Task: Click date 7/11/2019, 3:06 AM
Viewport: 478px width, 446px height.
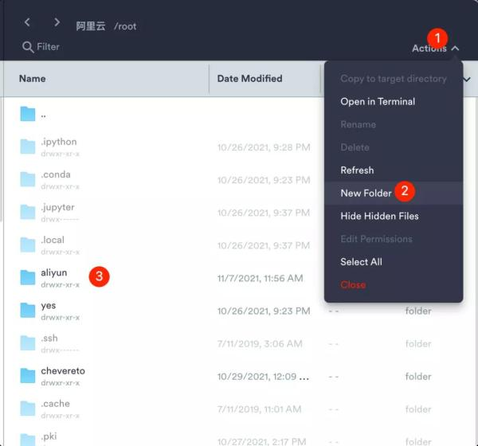Action: click(260, 343)
